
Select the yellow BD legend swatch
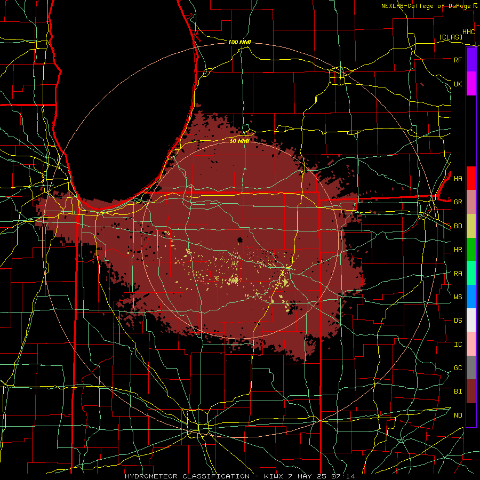471,226
